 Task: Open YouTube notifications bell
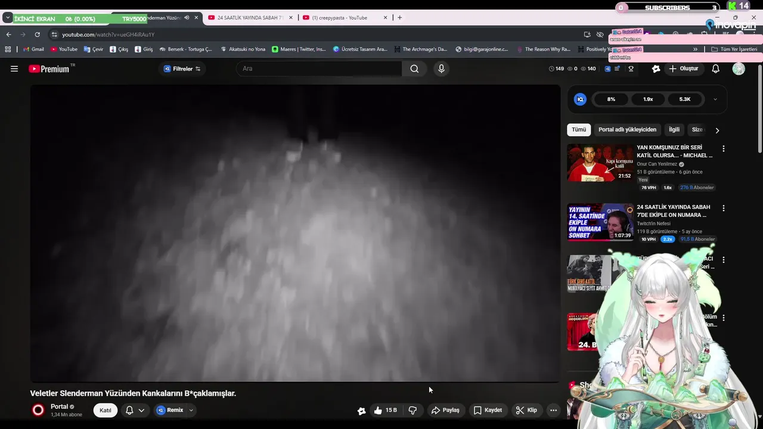716,69
